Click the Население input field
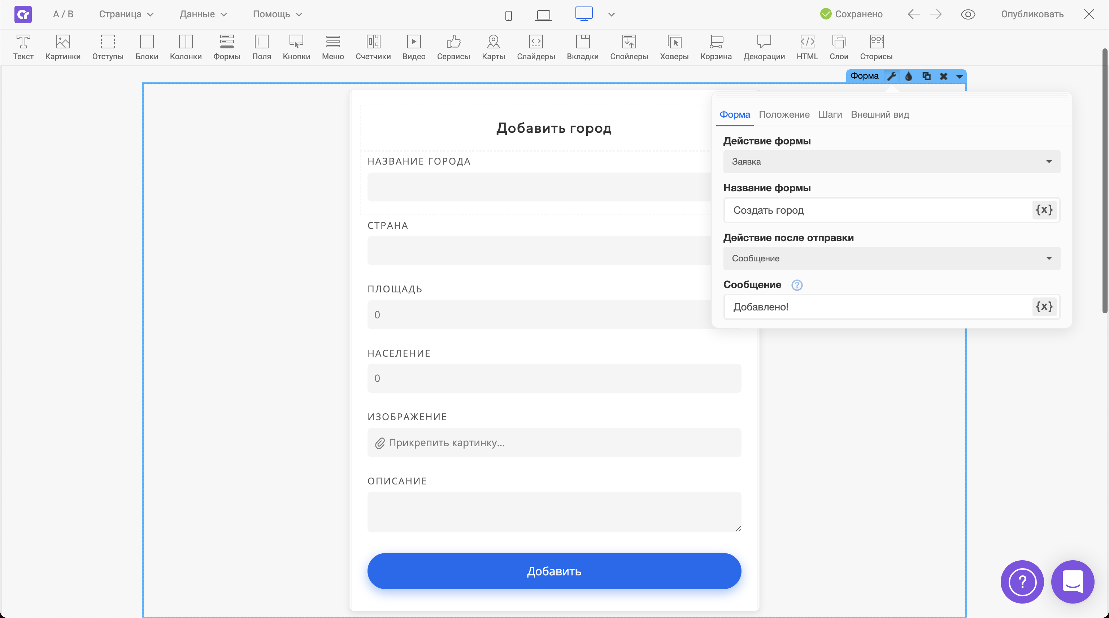The width and height of the screenshot is (1109, 618). (554, 378)
